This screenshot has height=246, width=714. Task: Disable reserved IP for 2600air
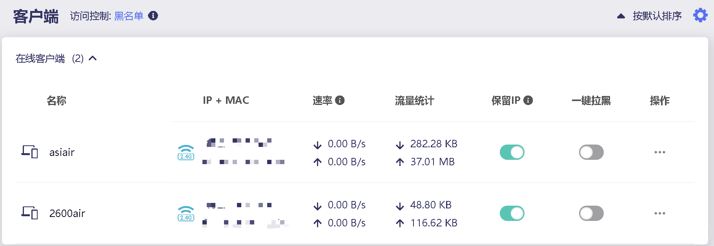tap(512, 213)
